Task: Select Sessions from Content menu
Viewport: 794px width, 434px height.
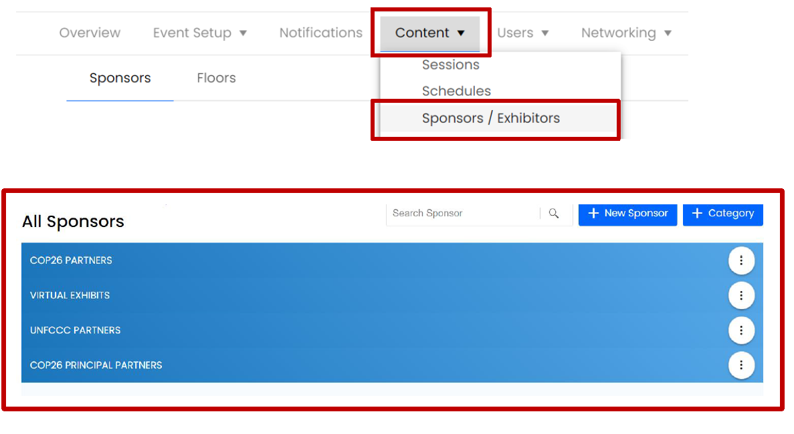Action: point(450,65)
